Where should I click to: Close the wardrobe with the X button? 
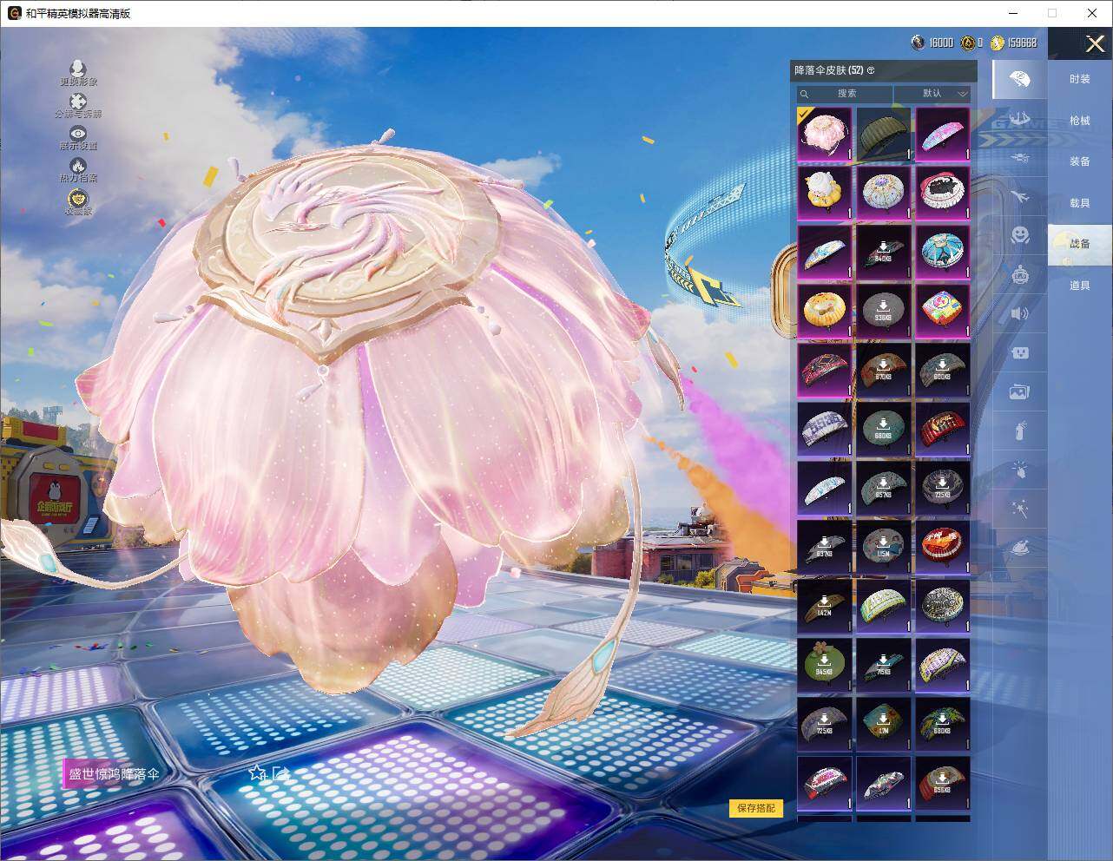click(x=1095, y=43)
